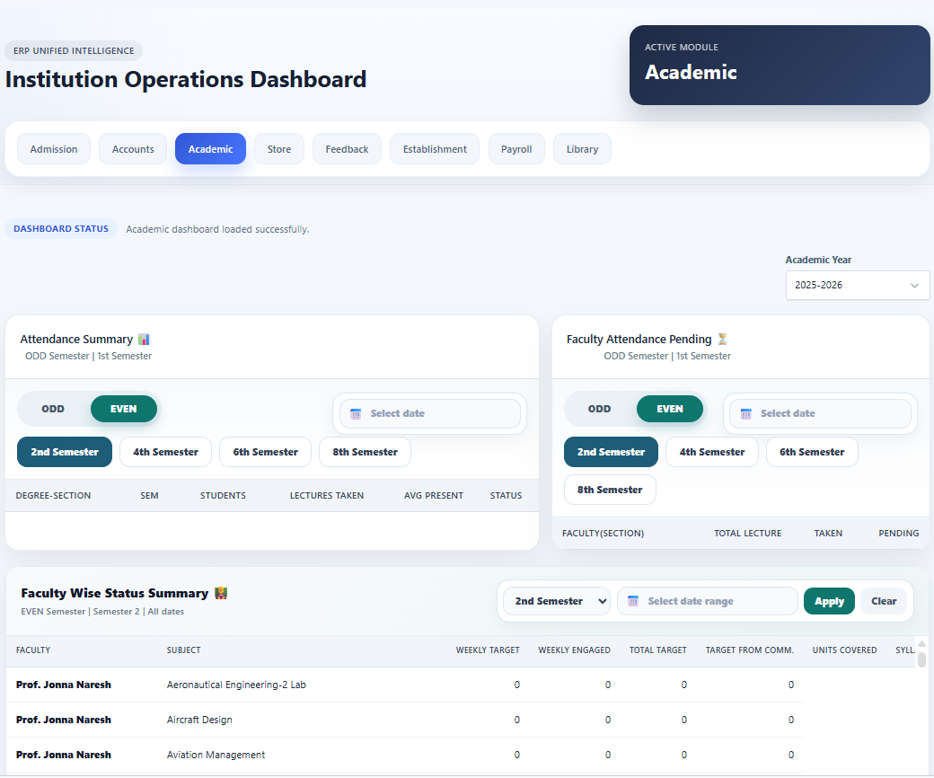934x778 pixels.
Task: Select EVEN toggle in Faculty Attendance Pending
Action: pyautogui.click(x=670, y=409)
